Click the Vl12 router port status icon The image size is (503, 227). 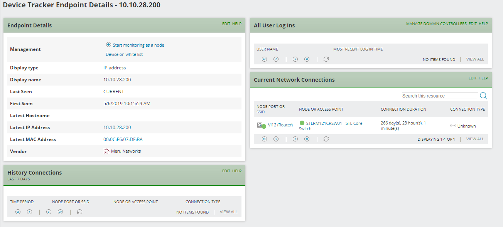pos(262,125)
